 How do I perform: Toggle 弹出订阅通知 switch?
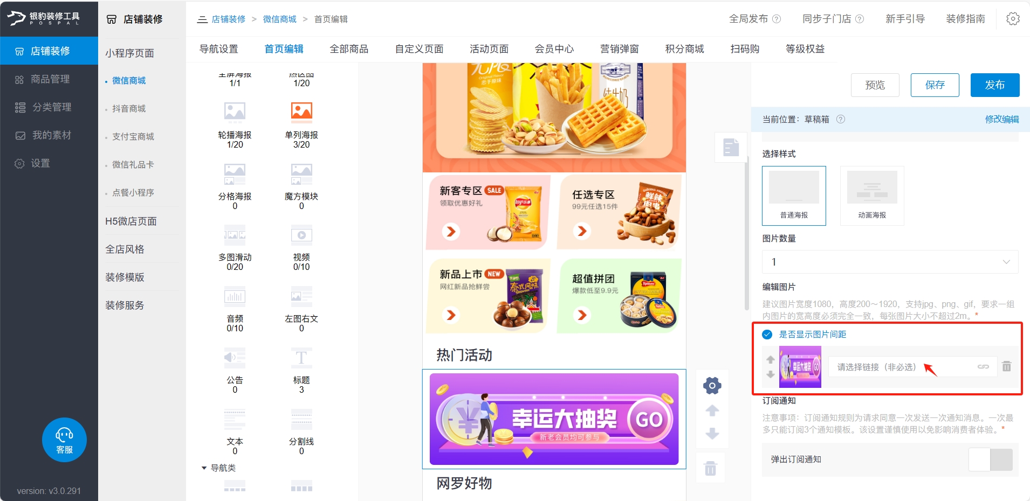click(x=991, y=460)
